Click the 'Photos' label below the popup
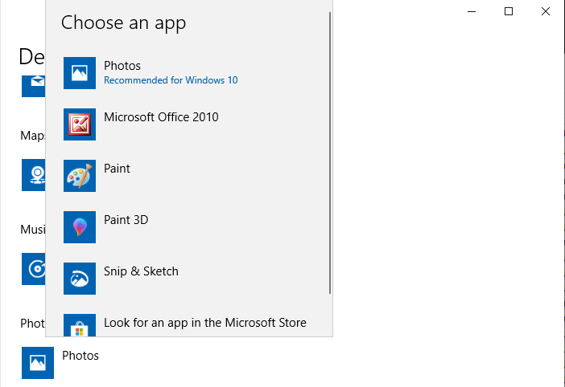This screenshot has width=565, height=387. pyautogui.click(x=80, y=356)
